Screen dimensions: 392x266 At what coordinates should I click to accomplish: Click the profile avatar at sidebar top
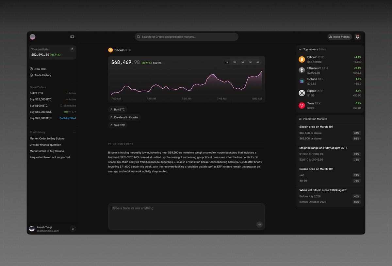32,37
